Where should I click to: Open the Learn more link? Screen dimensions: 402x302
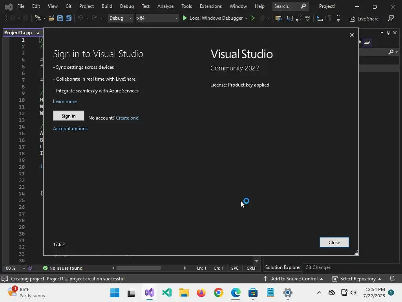click(65, 101)
